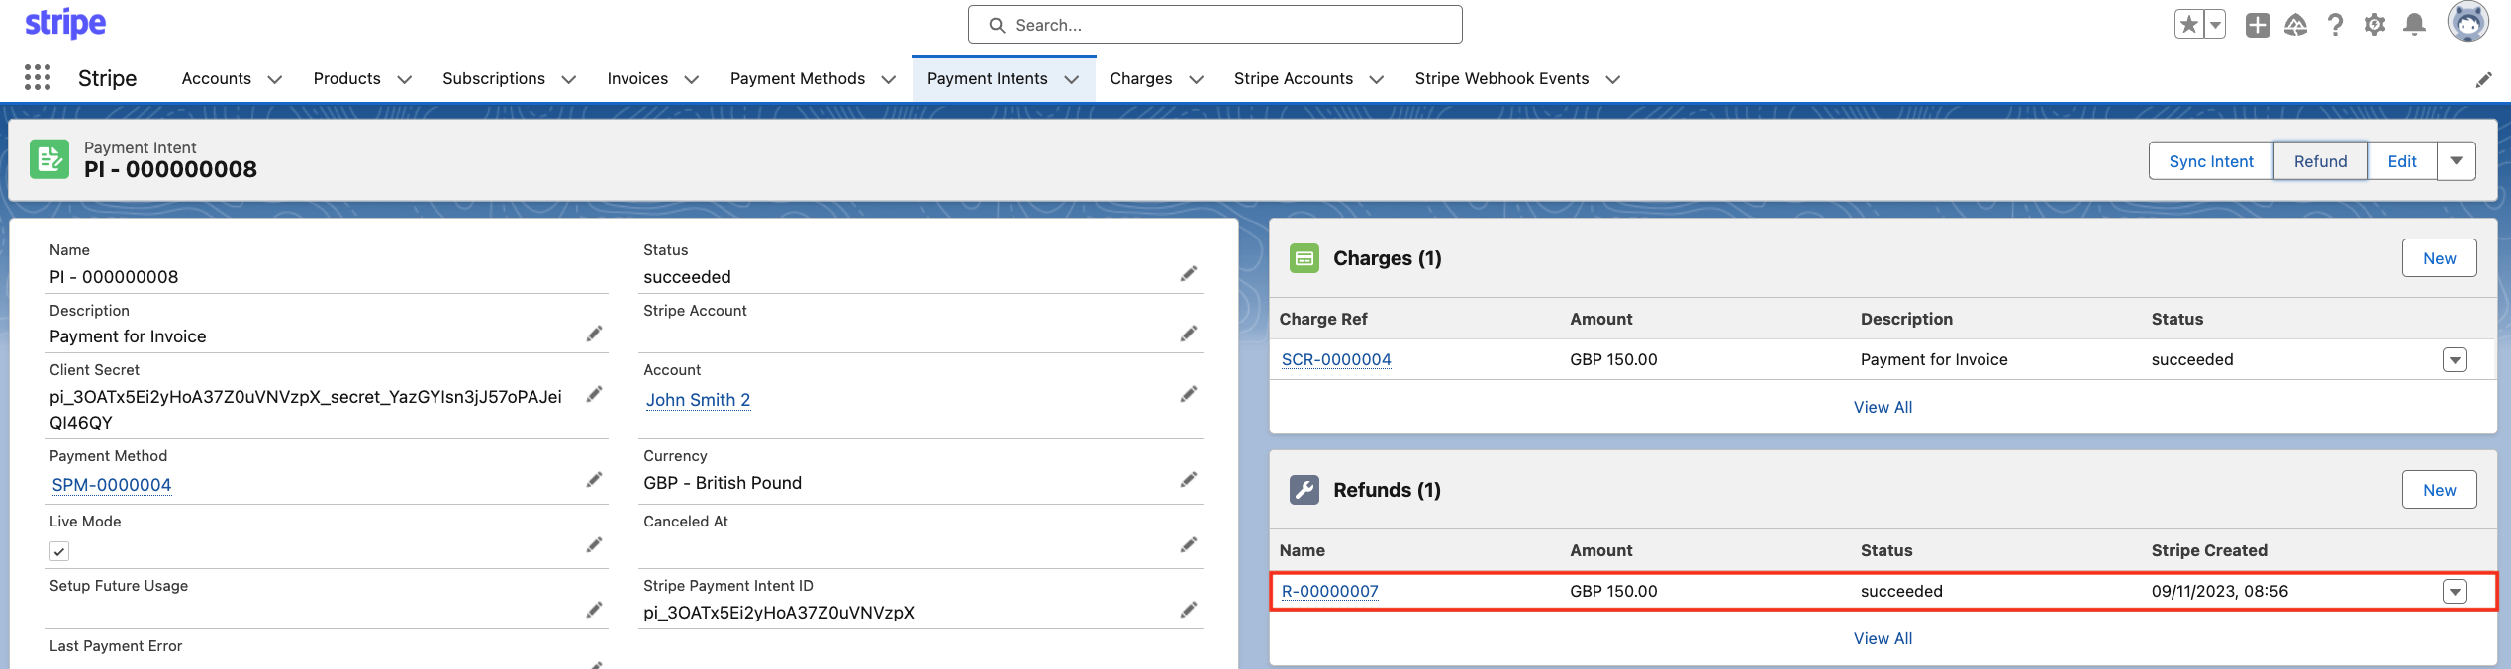
Task: Open the user avatar profile menu
Action: pos(2467,23)
